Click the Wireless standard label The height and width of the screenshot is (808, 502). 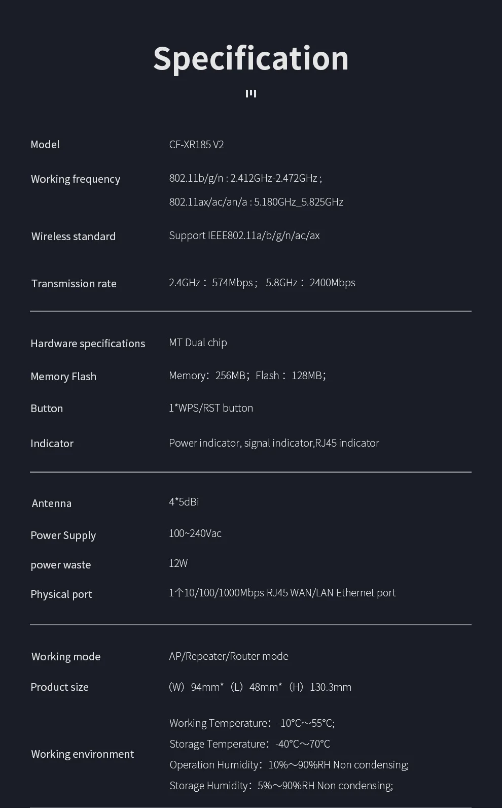74,237
